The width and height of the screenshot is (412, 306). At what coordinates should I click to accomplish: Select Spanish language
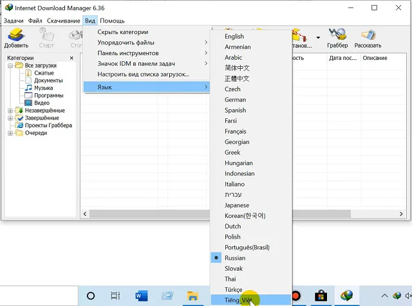click(251, 110)
